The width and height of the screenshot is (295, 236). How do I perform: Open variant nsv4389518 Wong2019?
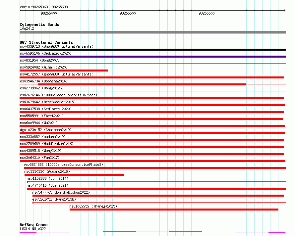[41, 151]
